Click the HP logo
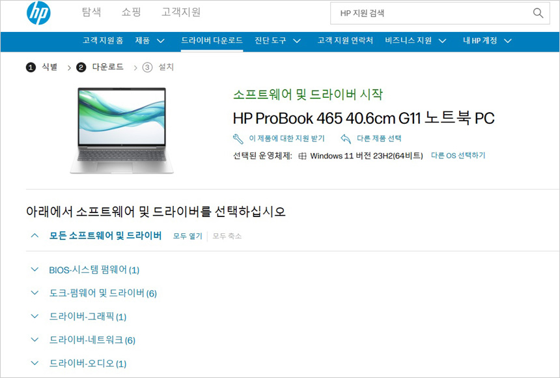 [38, 13]
